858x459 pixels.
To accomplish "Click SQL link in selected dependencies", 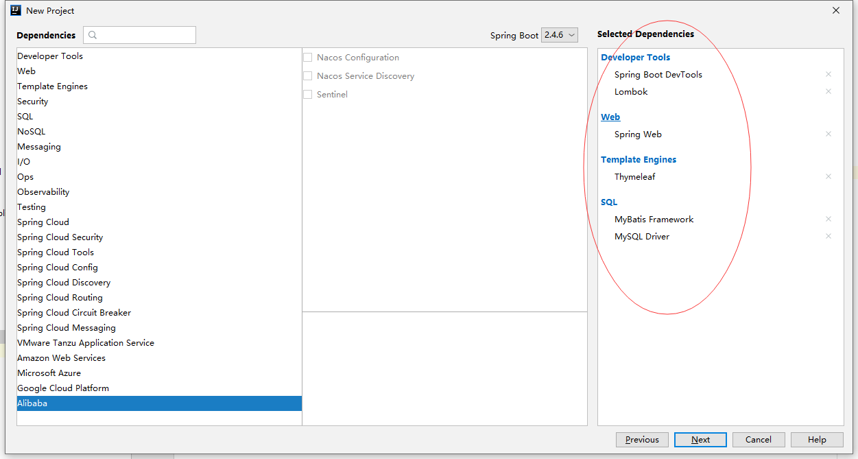I will 609,202.
